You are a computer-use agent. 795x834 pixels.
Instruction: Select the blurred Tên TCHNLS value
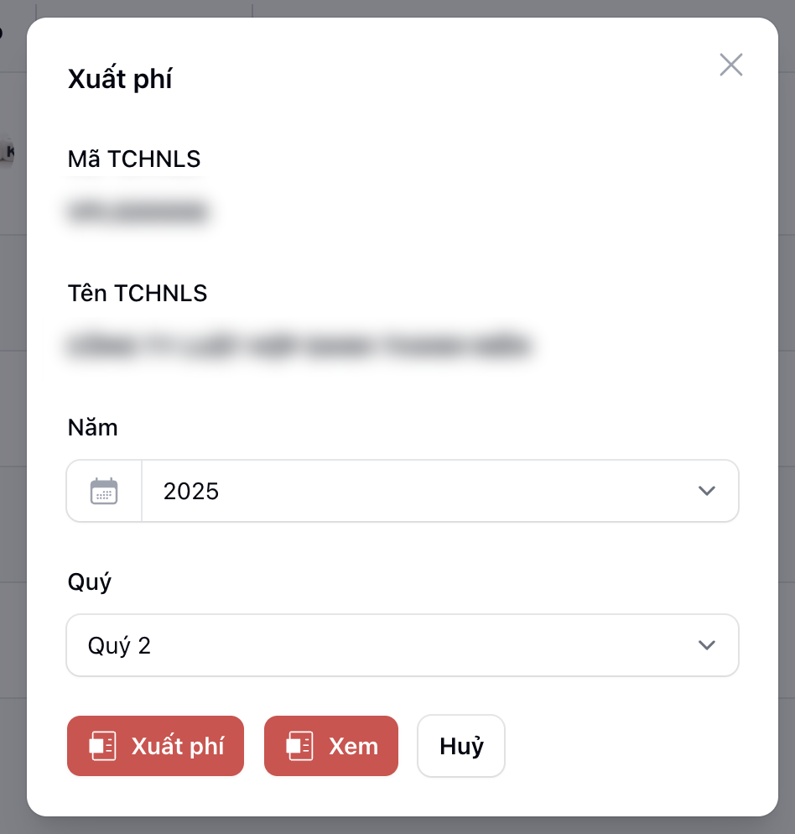299,346
